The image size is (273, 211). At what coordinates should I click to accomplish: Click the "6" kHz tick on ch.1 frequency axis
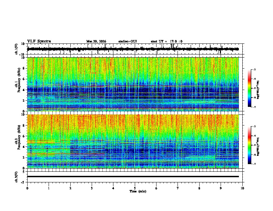(x=24, y=79)
